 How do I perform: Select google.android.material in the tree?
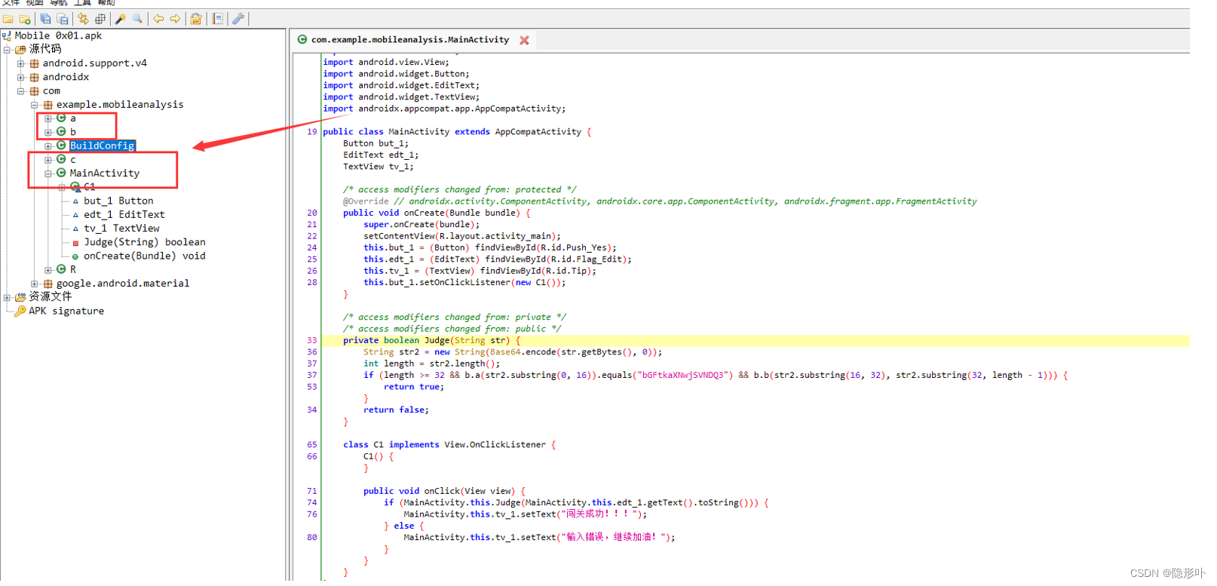123,284
